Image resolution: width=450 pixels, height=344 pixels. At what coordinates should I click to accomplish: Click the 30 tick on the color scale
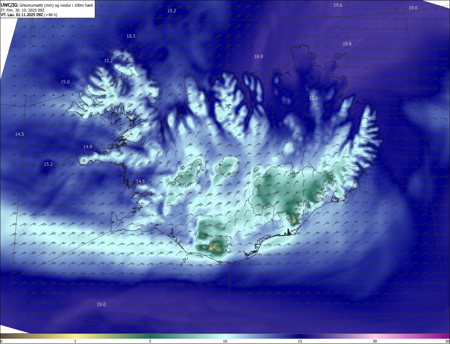[375, 341]
